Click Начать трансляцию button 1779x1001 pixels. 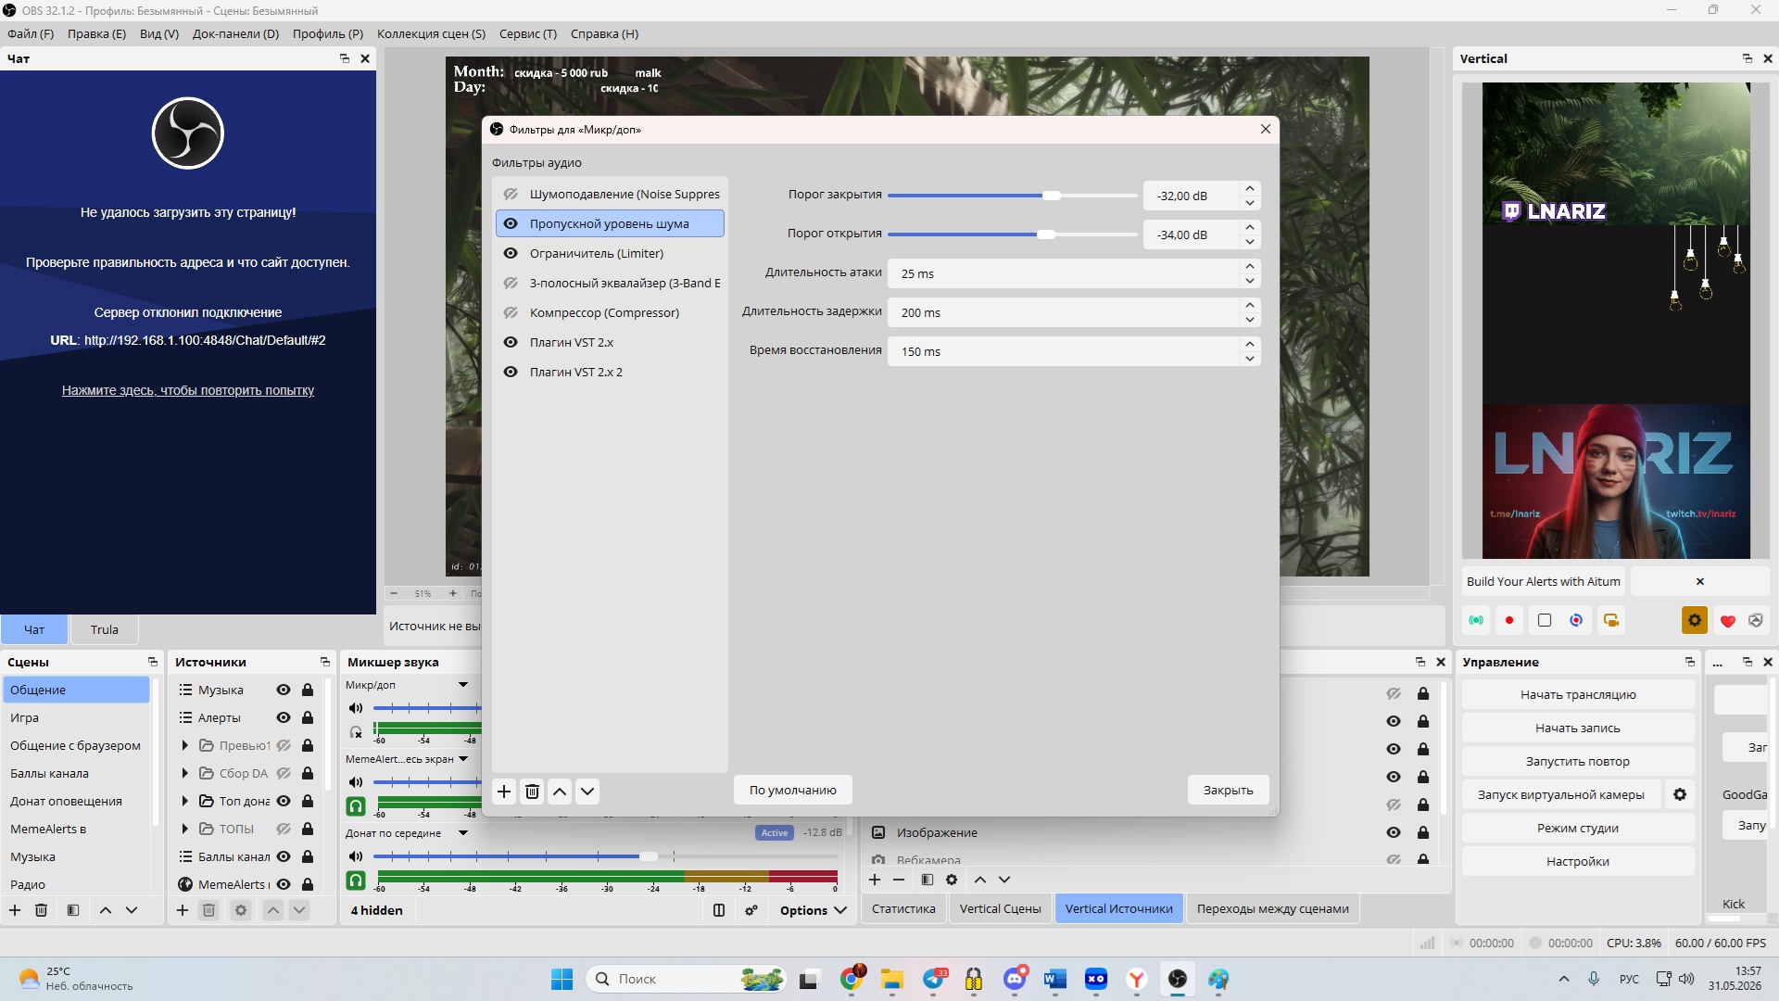coord(1577,694)
